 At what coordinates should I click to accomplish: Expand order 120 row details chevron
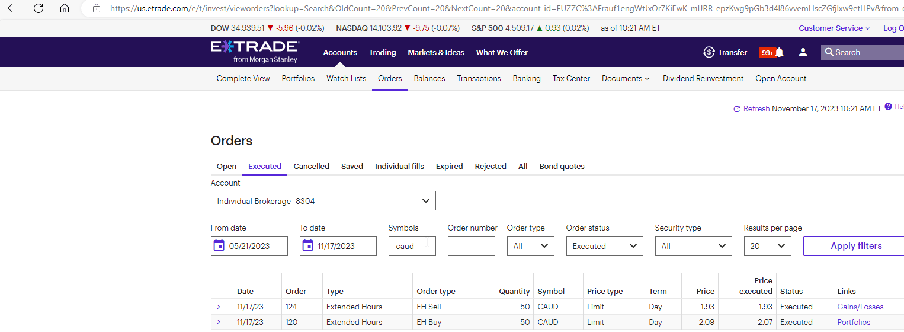219,322
